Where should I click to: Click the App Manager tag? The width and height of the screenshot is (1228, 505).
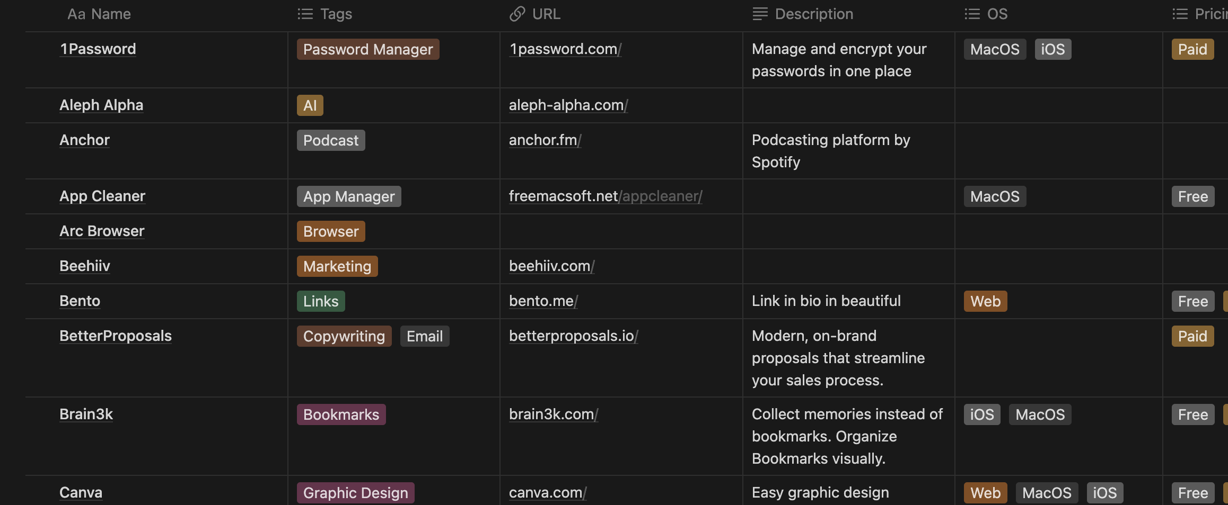pos(349,196)
